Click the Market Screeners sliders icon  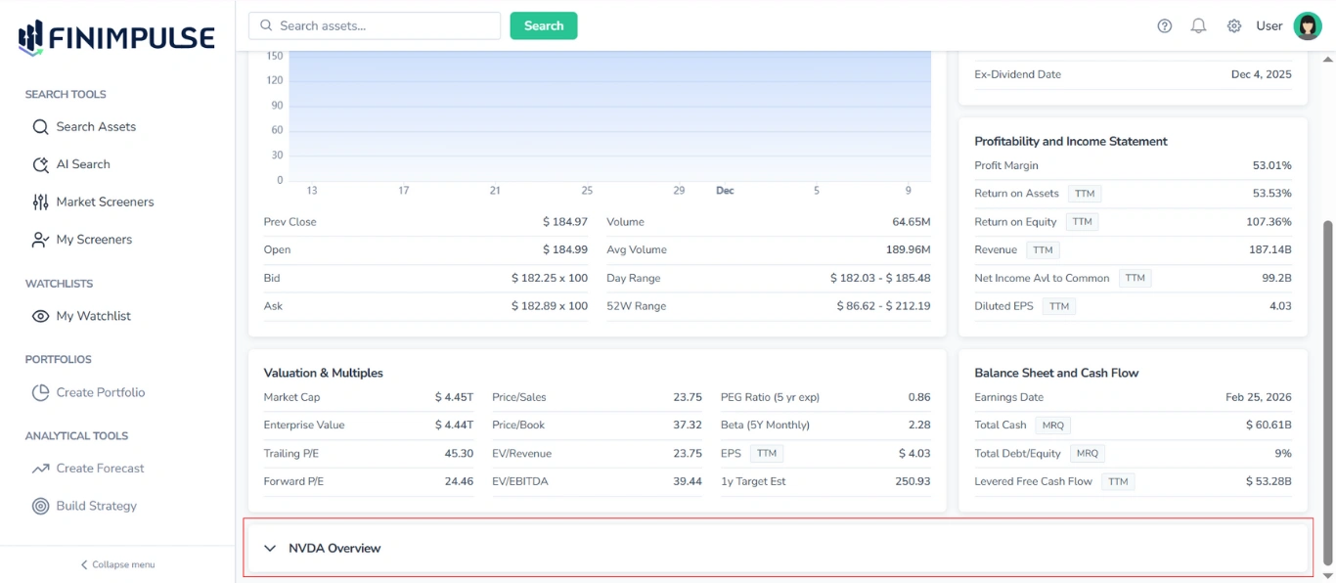39,202
